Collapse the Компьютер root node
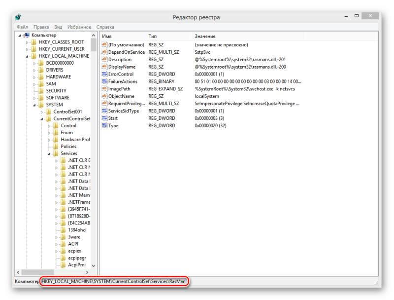Image resolution: width=394 pixels, height=300 pixels. point(20,36)
